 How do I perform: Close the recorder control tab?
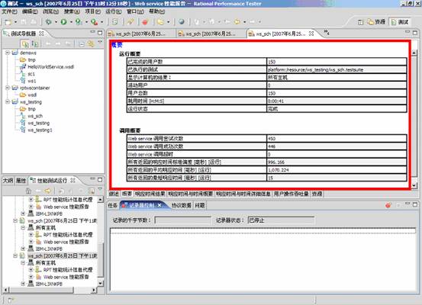[159, 205]
